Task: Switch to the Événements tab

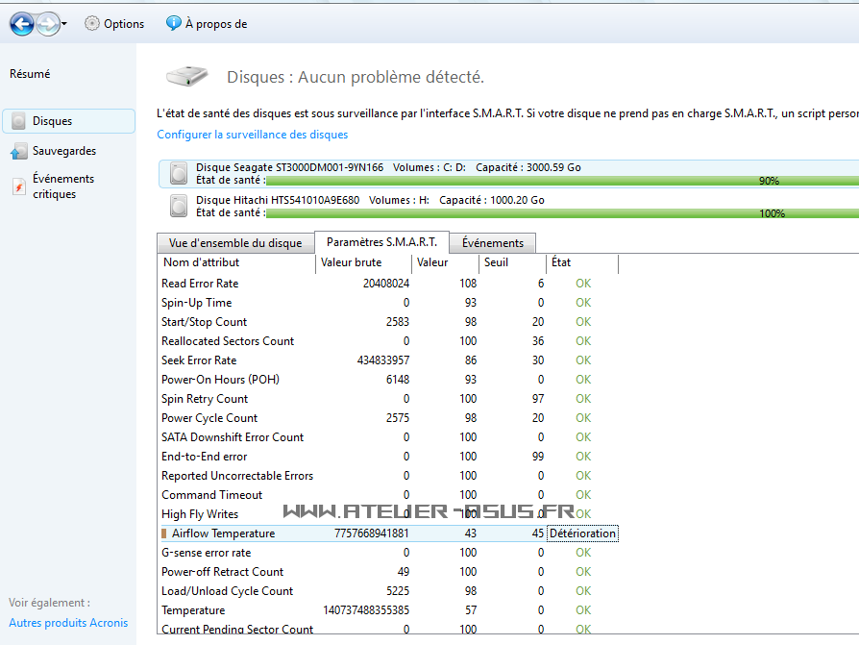Action: click(x=492, y=243)
